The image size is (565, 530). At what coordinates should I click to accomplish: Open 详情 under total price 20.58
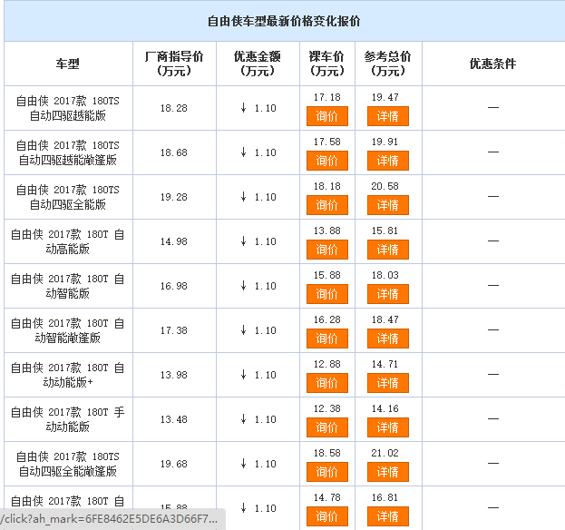coord(388,205)
